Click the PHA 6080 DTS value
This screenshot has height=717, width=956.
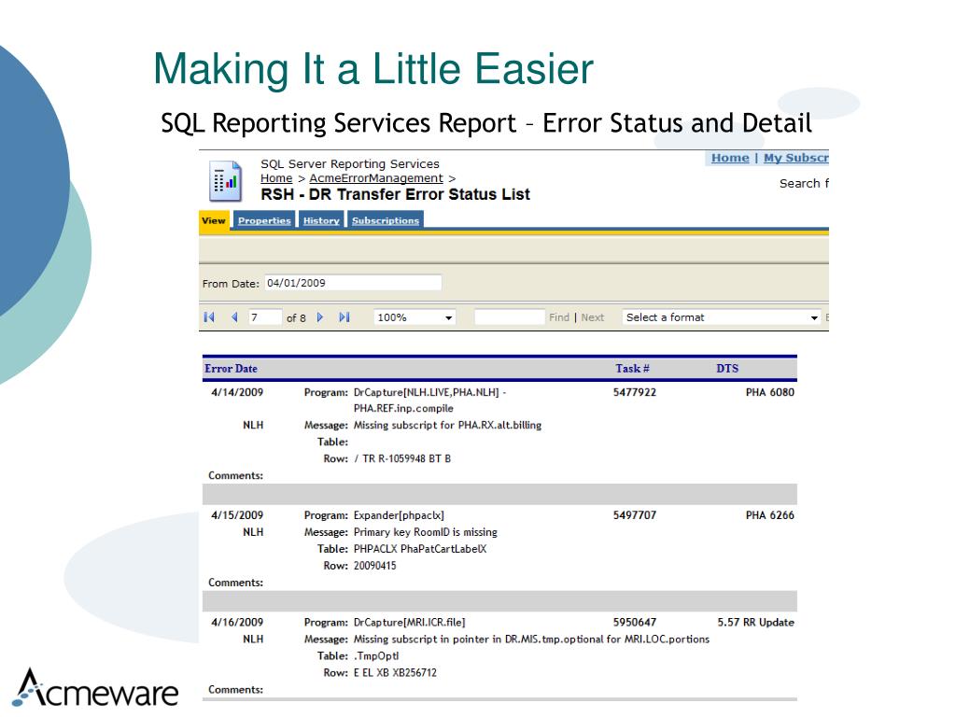click(x=770, y=392)
